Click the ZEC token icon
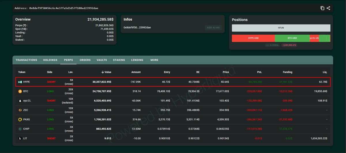 (20, 110)
